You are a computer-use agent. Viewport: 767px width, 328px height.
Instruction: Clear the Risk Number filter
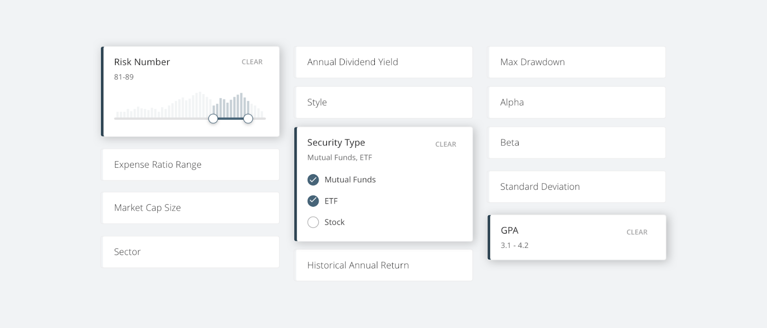point(252,62)
